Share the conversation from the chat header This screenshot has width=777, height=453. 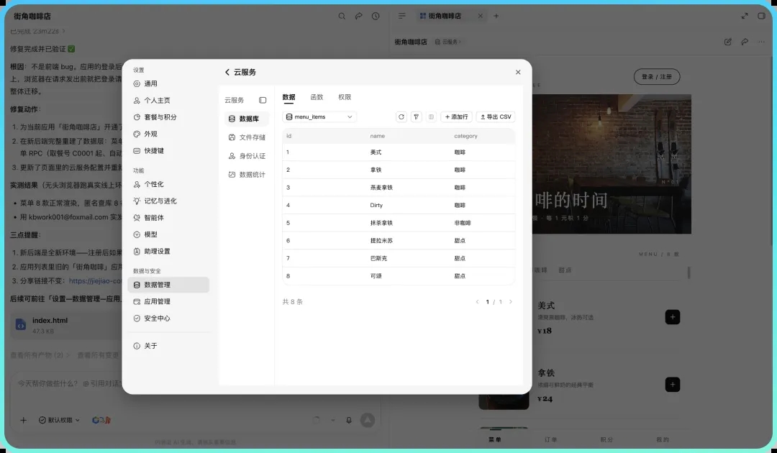pos(359,17)
